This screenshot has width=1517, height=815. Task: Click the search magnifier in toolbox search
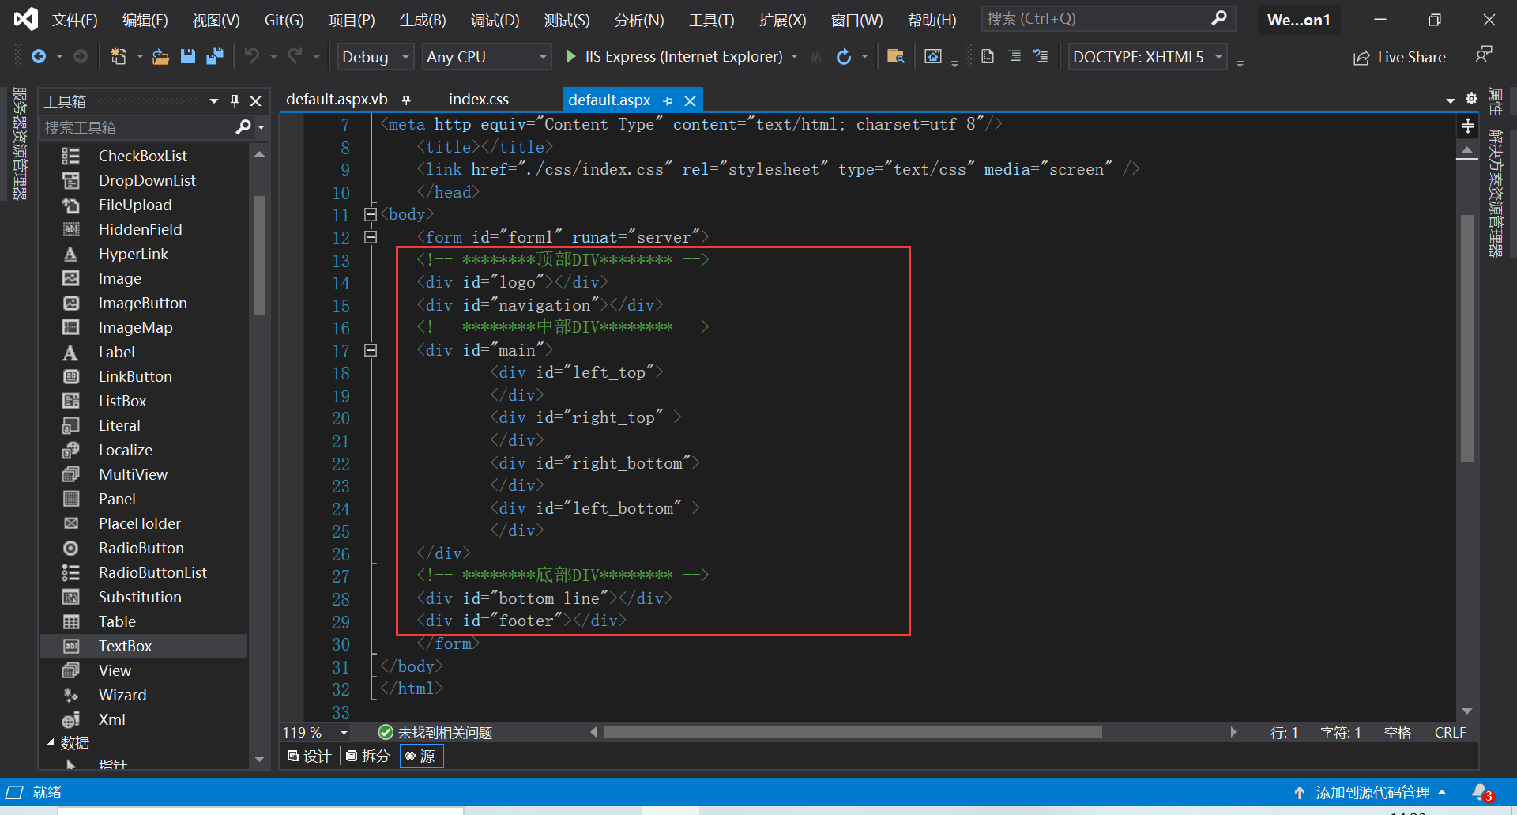click(243, 126)
